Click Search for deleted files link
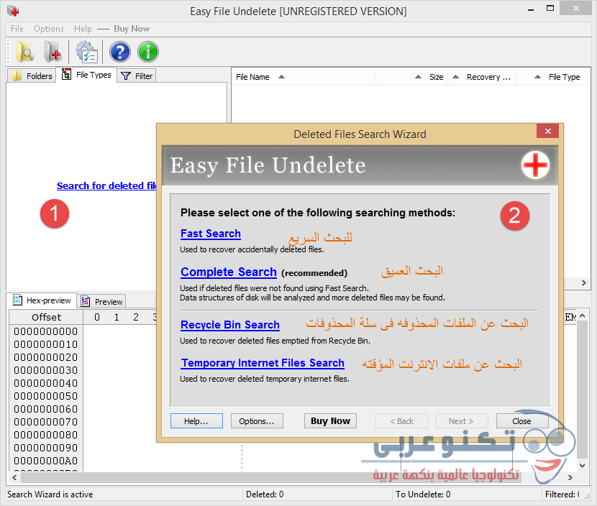Viewport: 597px width, 506px height. (106, 185)
